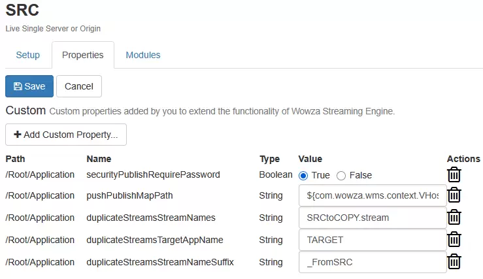The image size is (483, 279).
Task: Open the Add Custom Property dialog
Action: (x=66, y=135)
